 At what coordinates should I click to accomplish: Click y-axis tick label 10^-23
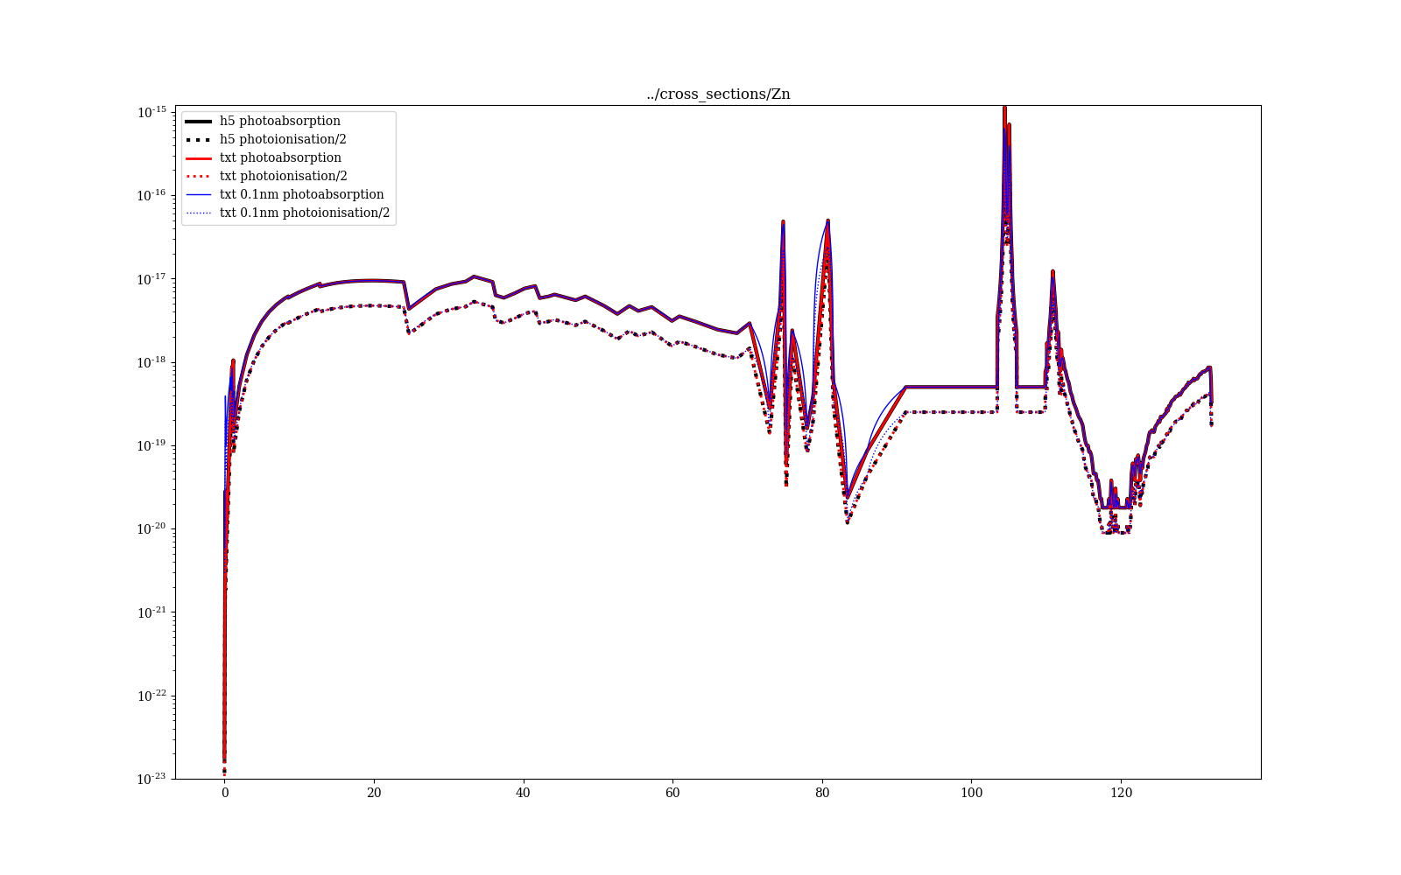pos(151,778)
